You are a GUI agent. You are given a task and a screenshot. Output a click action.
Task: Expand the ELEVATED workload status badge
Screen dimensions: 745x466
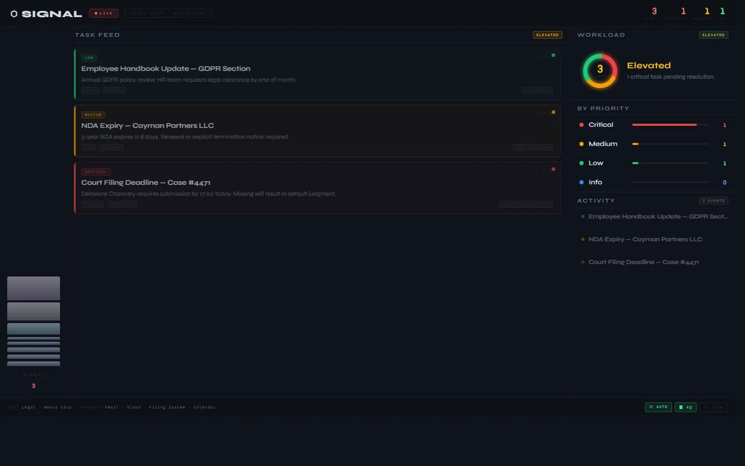coord(713,35)
